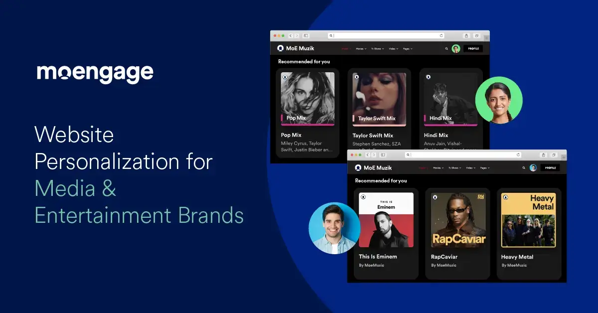Click the user avatar next to PROFILE
Viewport: 598px width, 313px height.
(x=455, y=48)
